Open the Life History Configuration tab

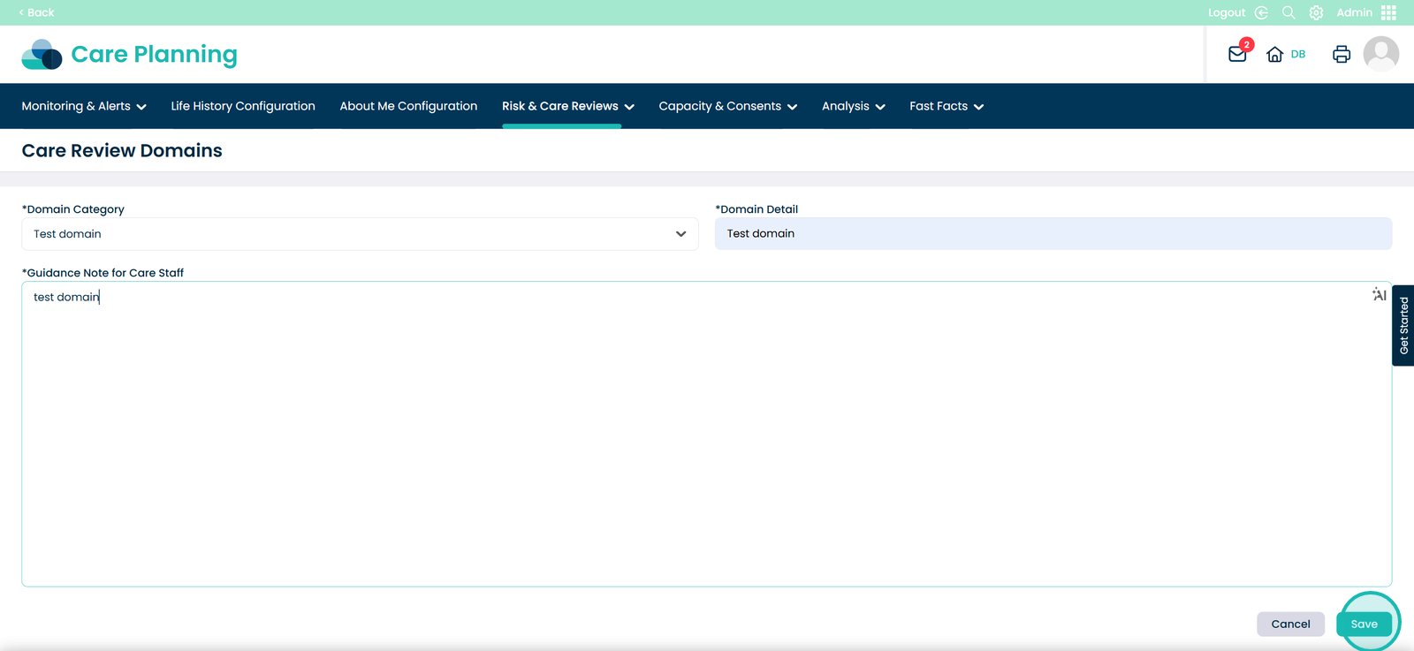243,106
